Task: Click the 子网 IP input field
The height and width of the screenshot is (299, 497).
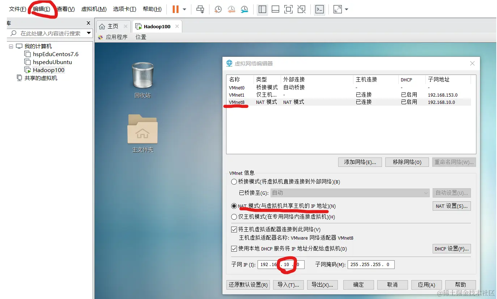Action: (281, 265)
